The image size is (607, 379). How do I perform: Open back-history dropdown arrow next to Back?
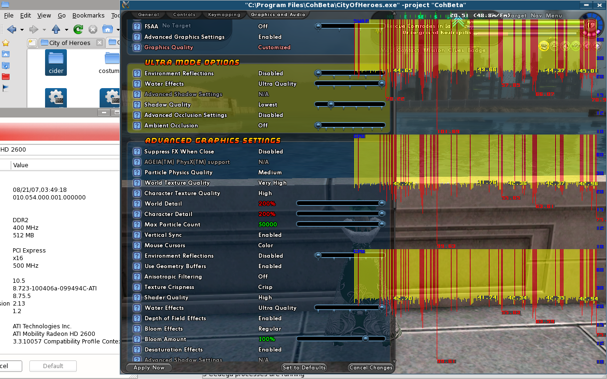point(21,29)
